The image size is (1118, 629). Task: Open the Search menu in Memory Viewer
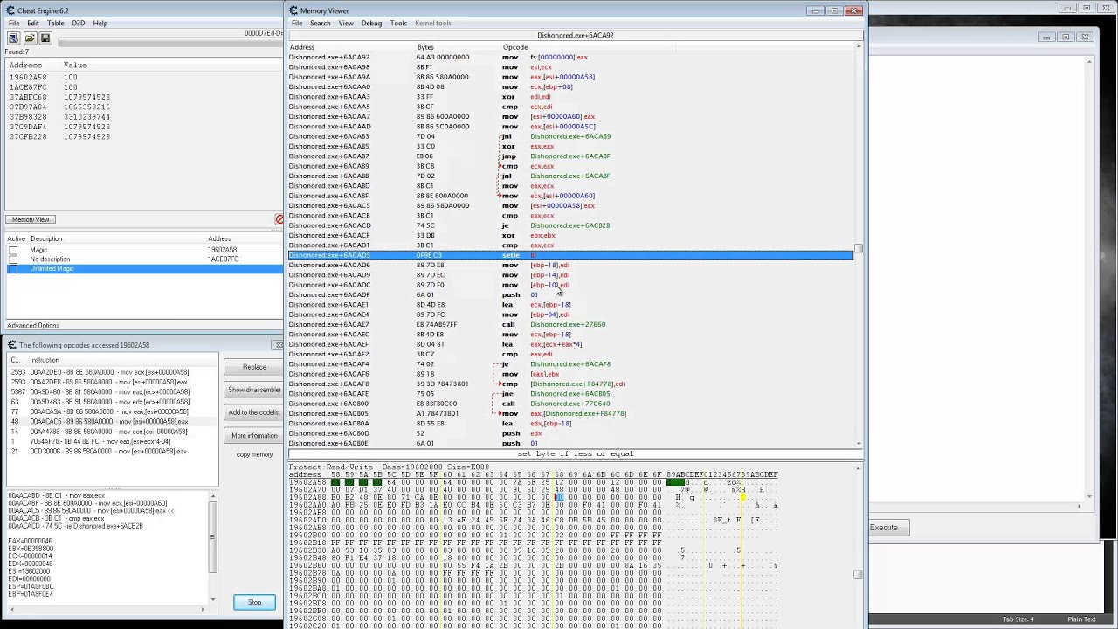point(320,24)
